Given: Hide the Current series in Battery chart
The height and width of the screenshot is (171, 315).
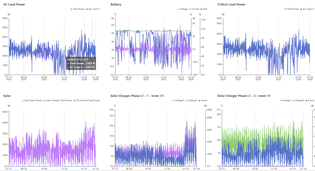Looking at the screenshot, I should tap(194, 9).
